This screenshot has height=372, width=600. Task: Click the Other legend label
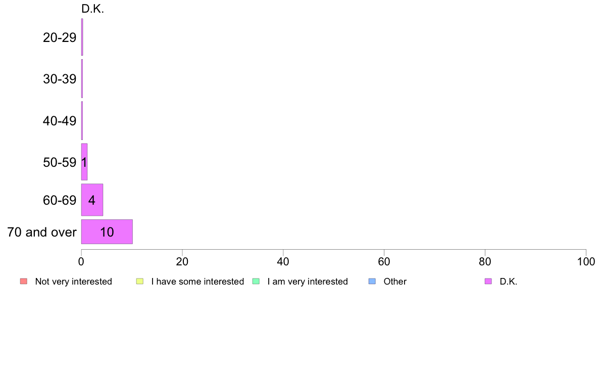(395, 282)
